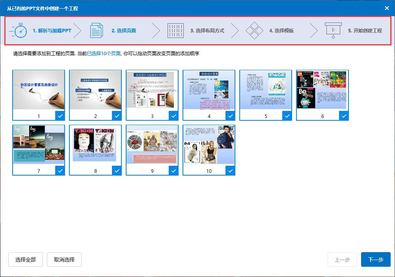Click the step 2 选择页面 document icon

96,30
